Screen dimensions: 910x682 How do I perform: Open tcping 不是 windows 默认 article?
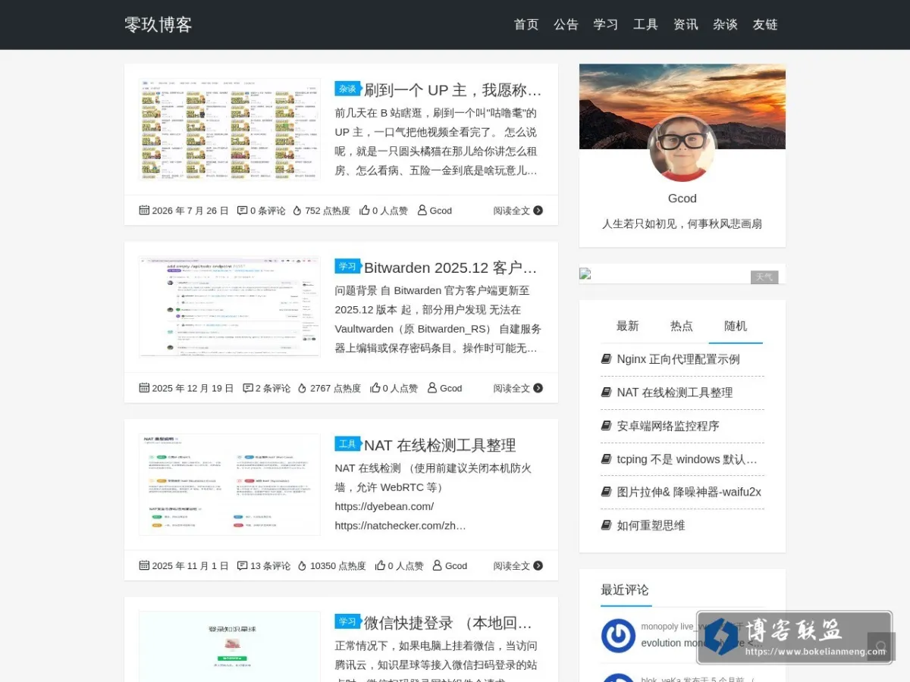point(687,459)
